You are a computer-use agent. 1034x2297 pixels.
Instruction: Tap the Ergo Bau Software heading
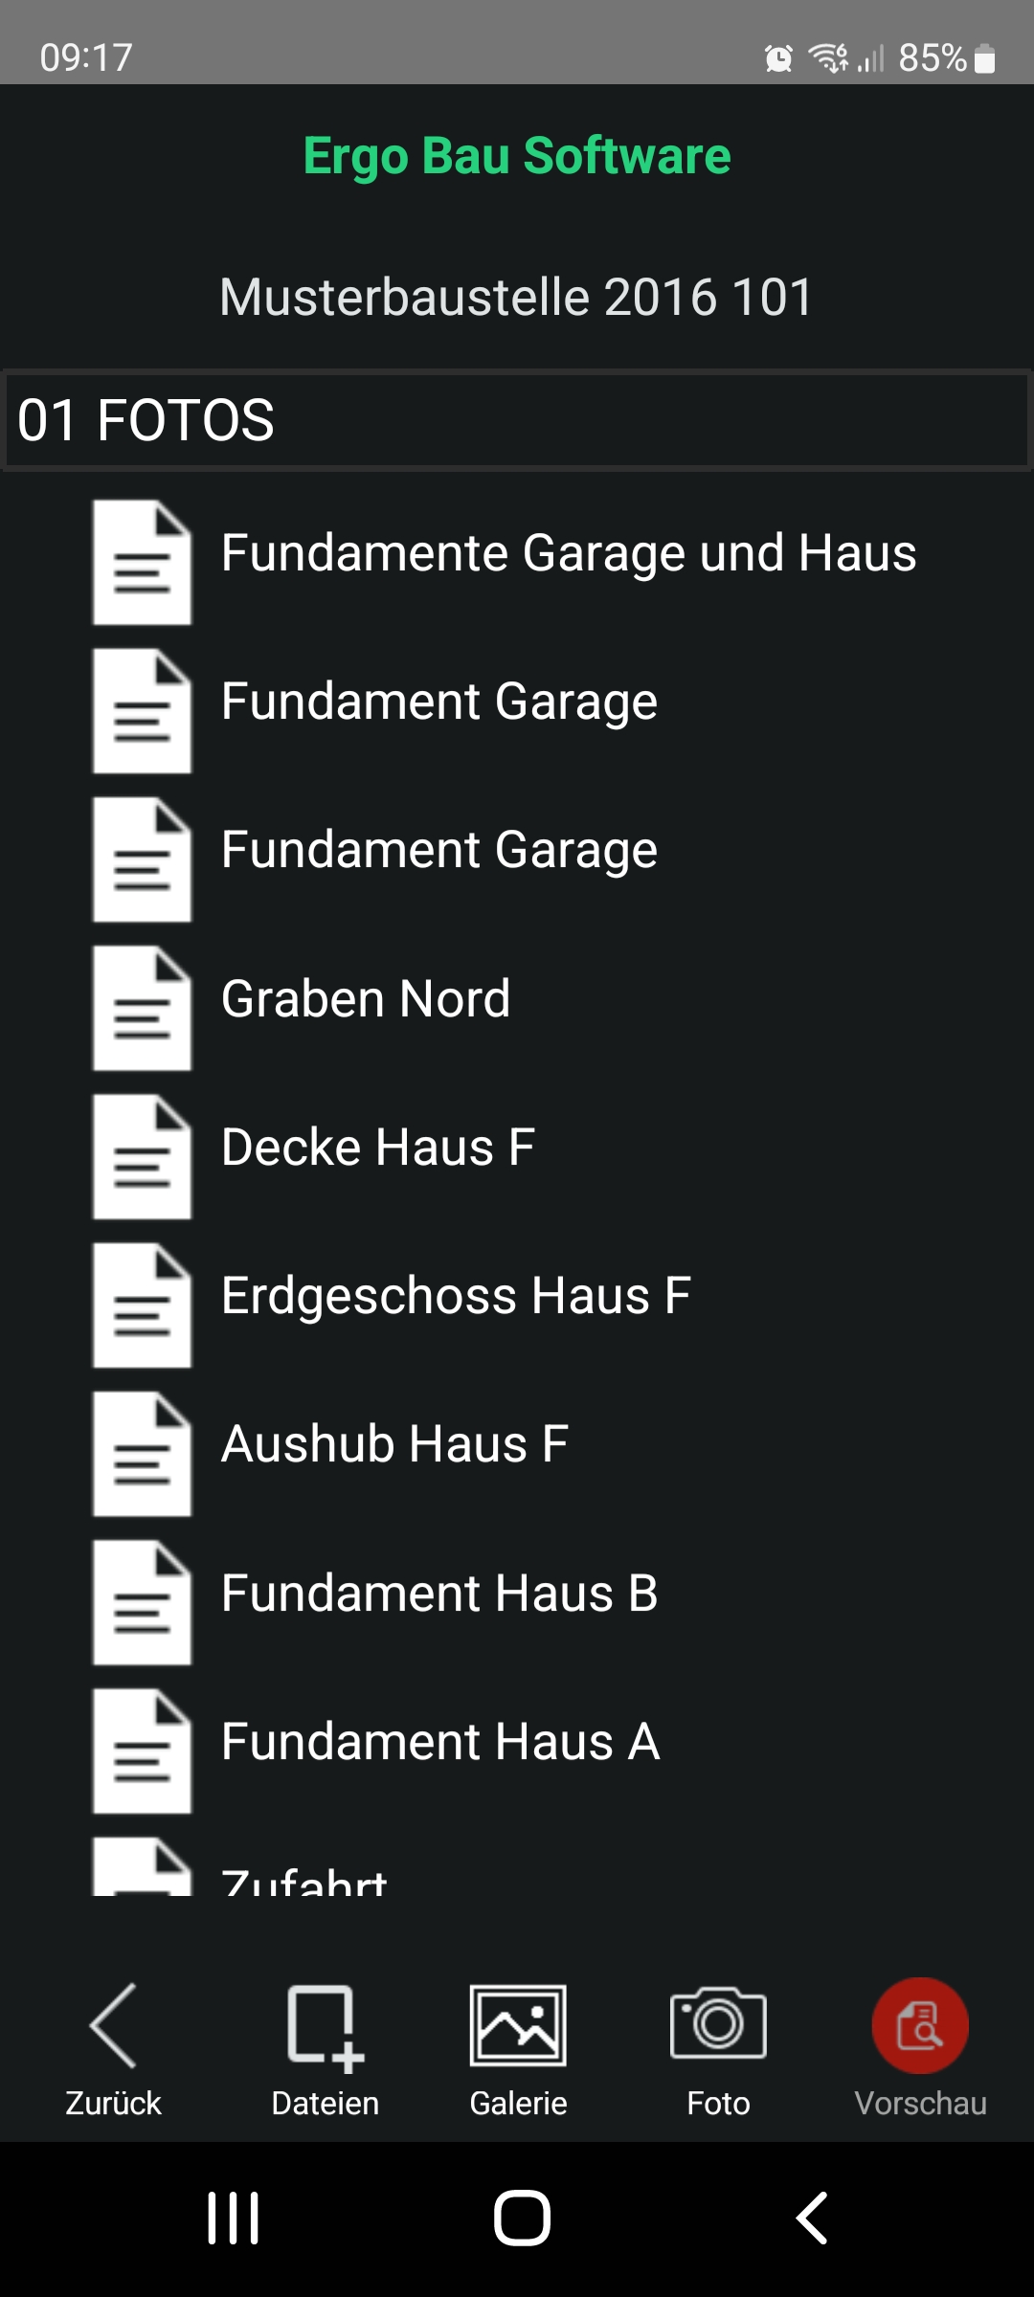[517, 156]
